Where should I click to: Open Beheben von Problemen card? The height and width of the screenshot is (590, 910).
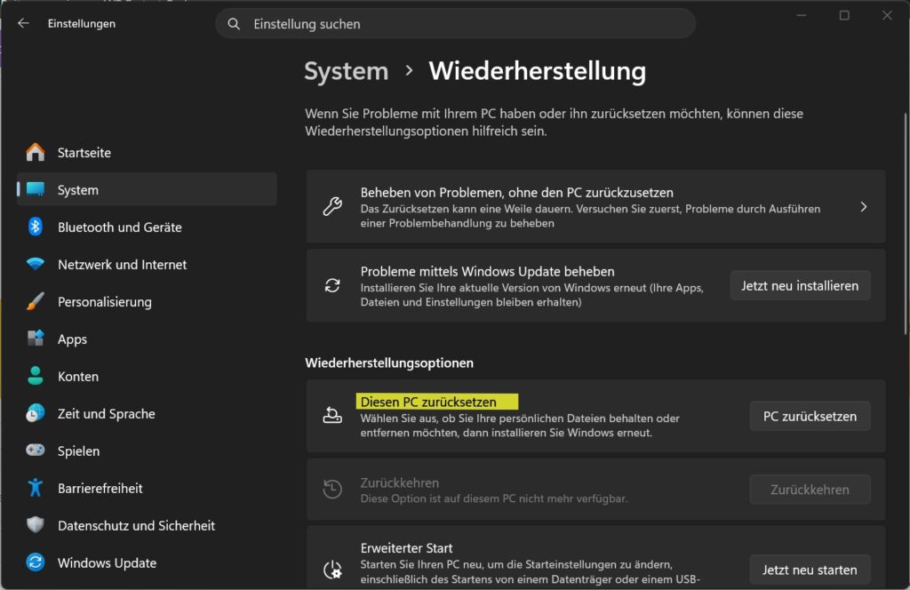tap(596, 206)
